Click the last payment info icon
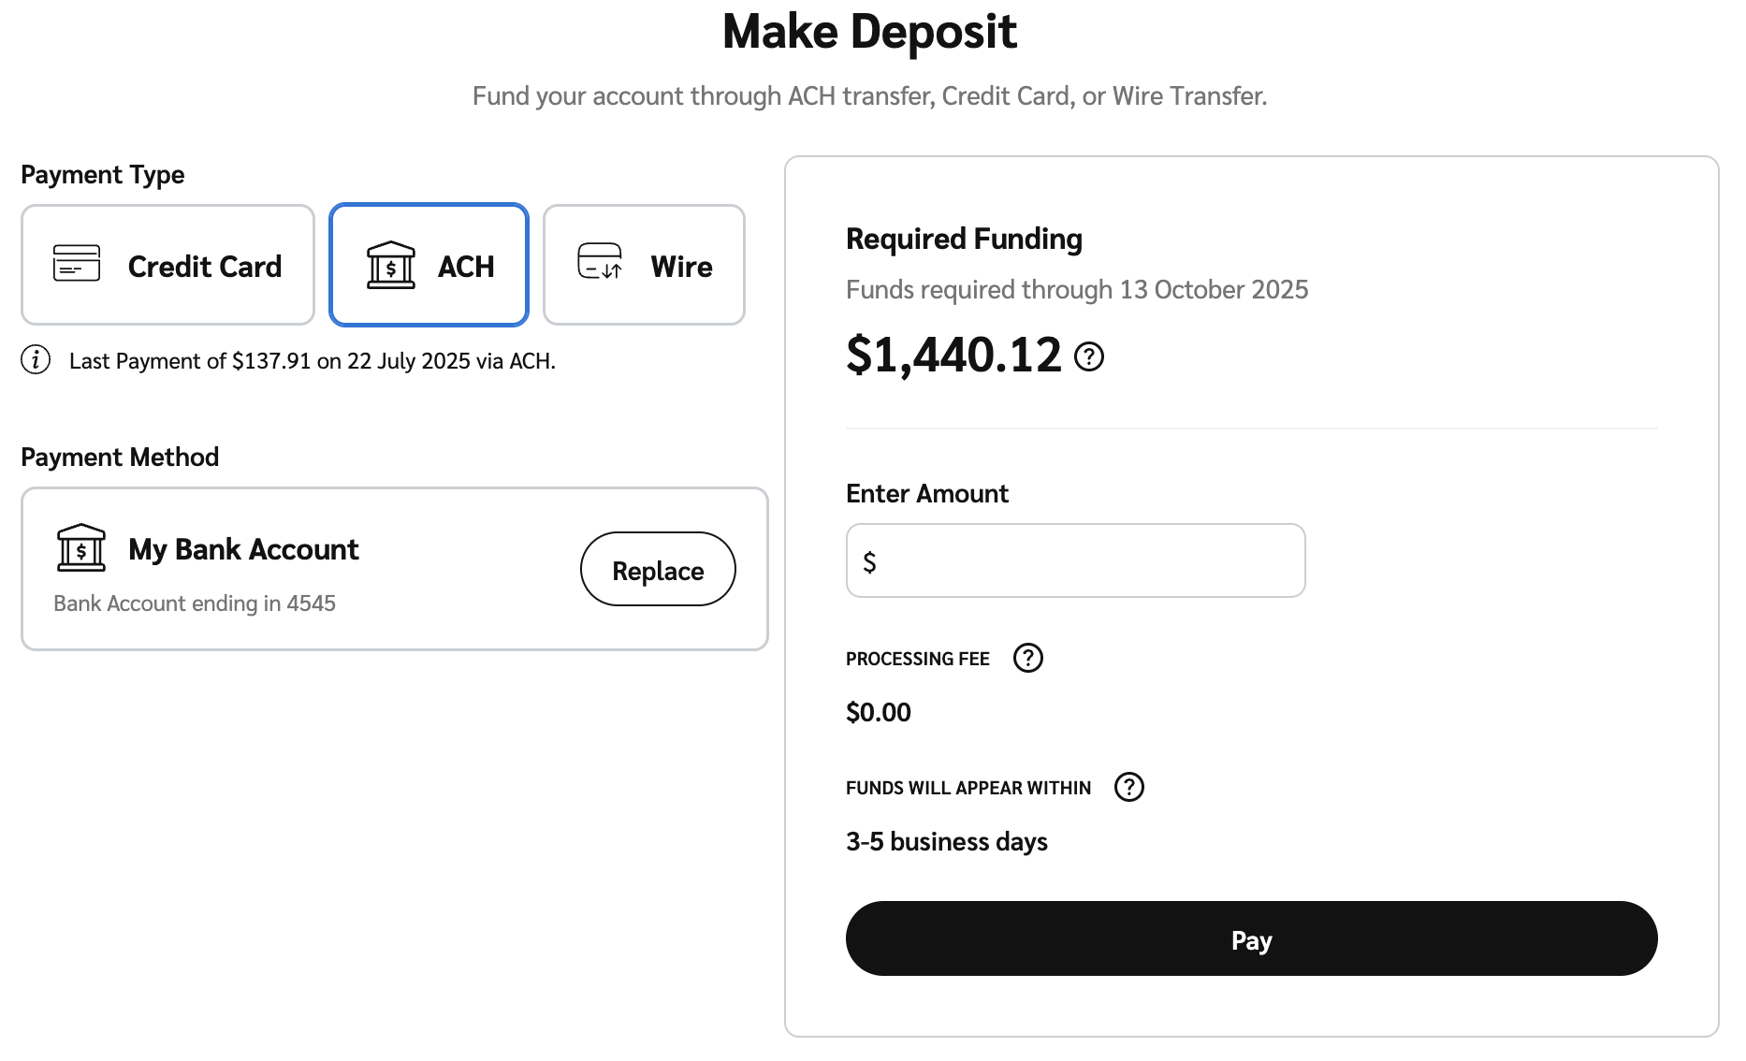Screen dimensions: 1746x1061 point(36,359)
